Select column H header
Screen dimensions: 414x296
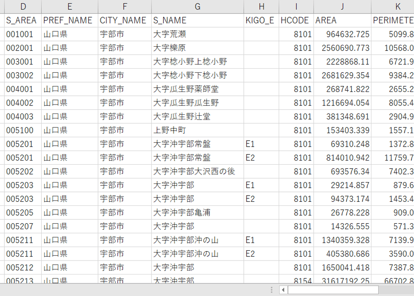[261, 7]
